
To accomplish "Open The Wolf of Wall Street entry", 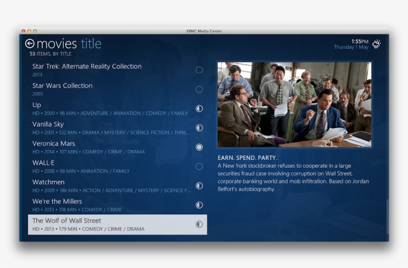I will pos(117,224).
